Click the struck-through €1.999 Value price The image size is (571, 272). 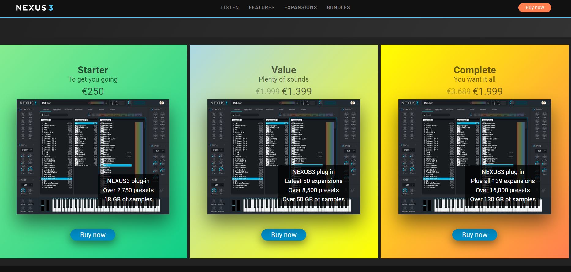pyautogui.click(x=267, y=91)
